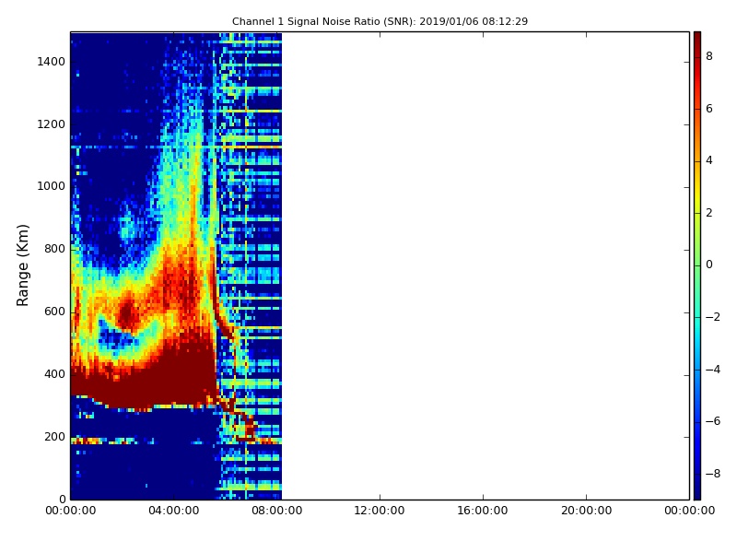Click the 08:00:00 time axis label
The image size is (737, 553).
coord(277,511)
